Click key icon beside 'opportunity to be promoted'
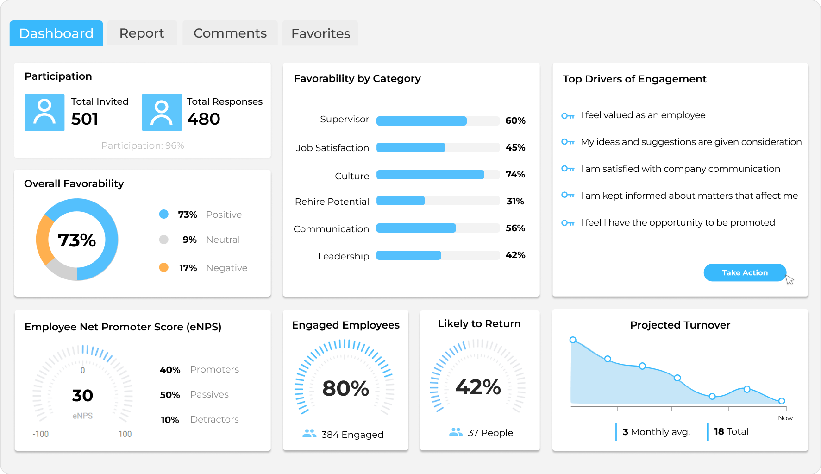The height and width of the screenshot is (474, 821). pyautogui.click(x=568, y=223)
